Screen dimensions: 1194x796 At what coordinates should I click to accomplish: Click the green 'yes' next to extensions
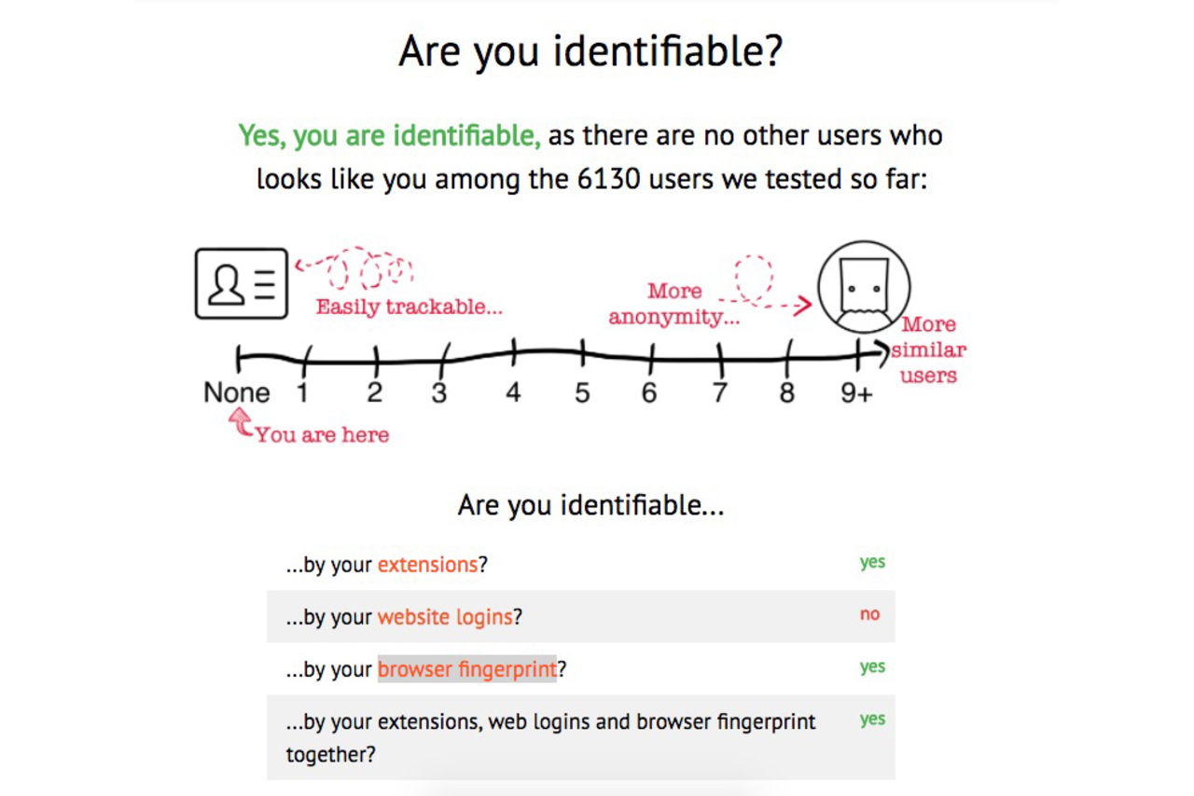872,562
